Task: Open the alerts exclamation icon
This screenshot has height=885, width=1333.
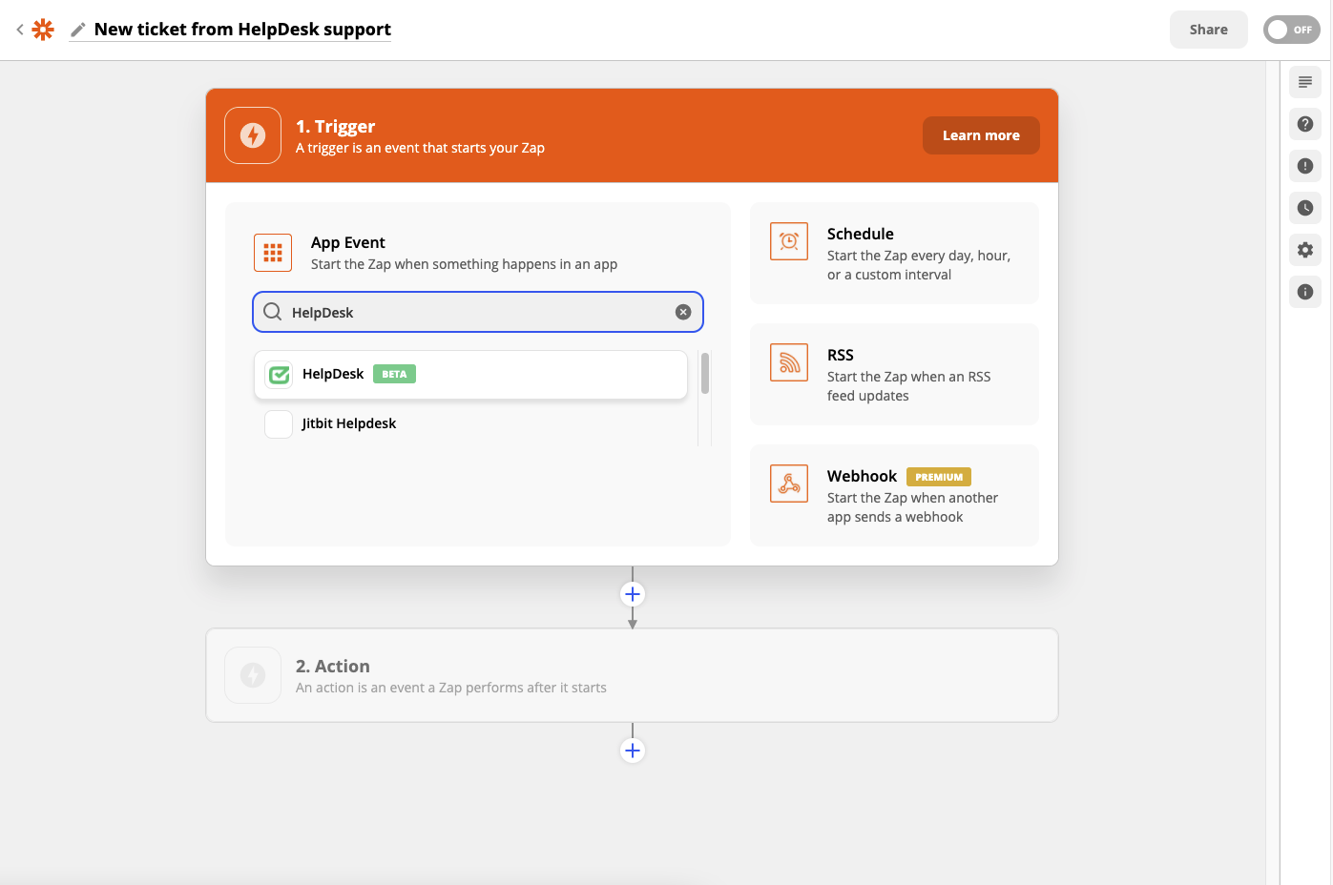Action: pos(1305,166)
